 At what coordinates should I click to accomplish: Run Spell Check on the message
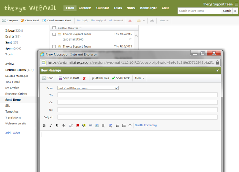121,78
